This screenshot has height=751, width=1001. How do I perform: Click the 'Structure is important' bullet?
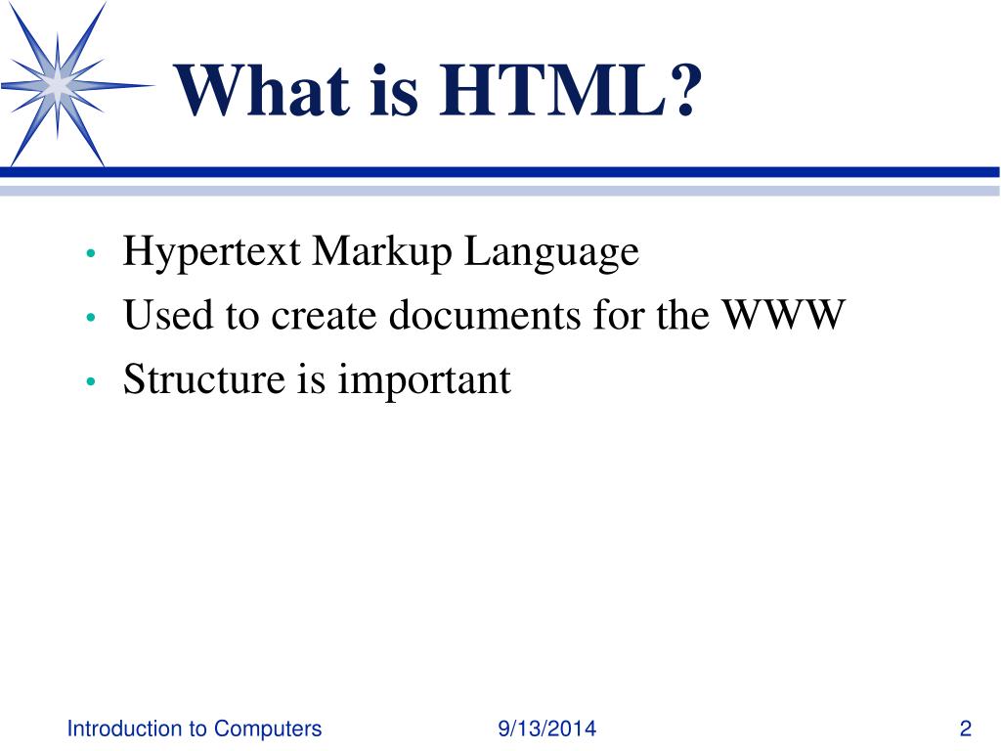coord(317,380)
